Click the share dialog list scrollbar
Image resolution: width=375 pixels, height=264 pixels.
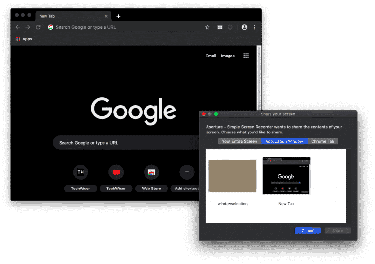[349, 186]
